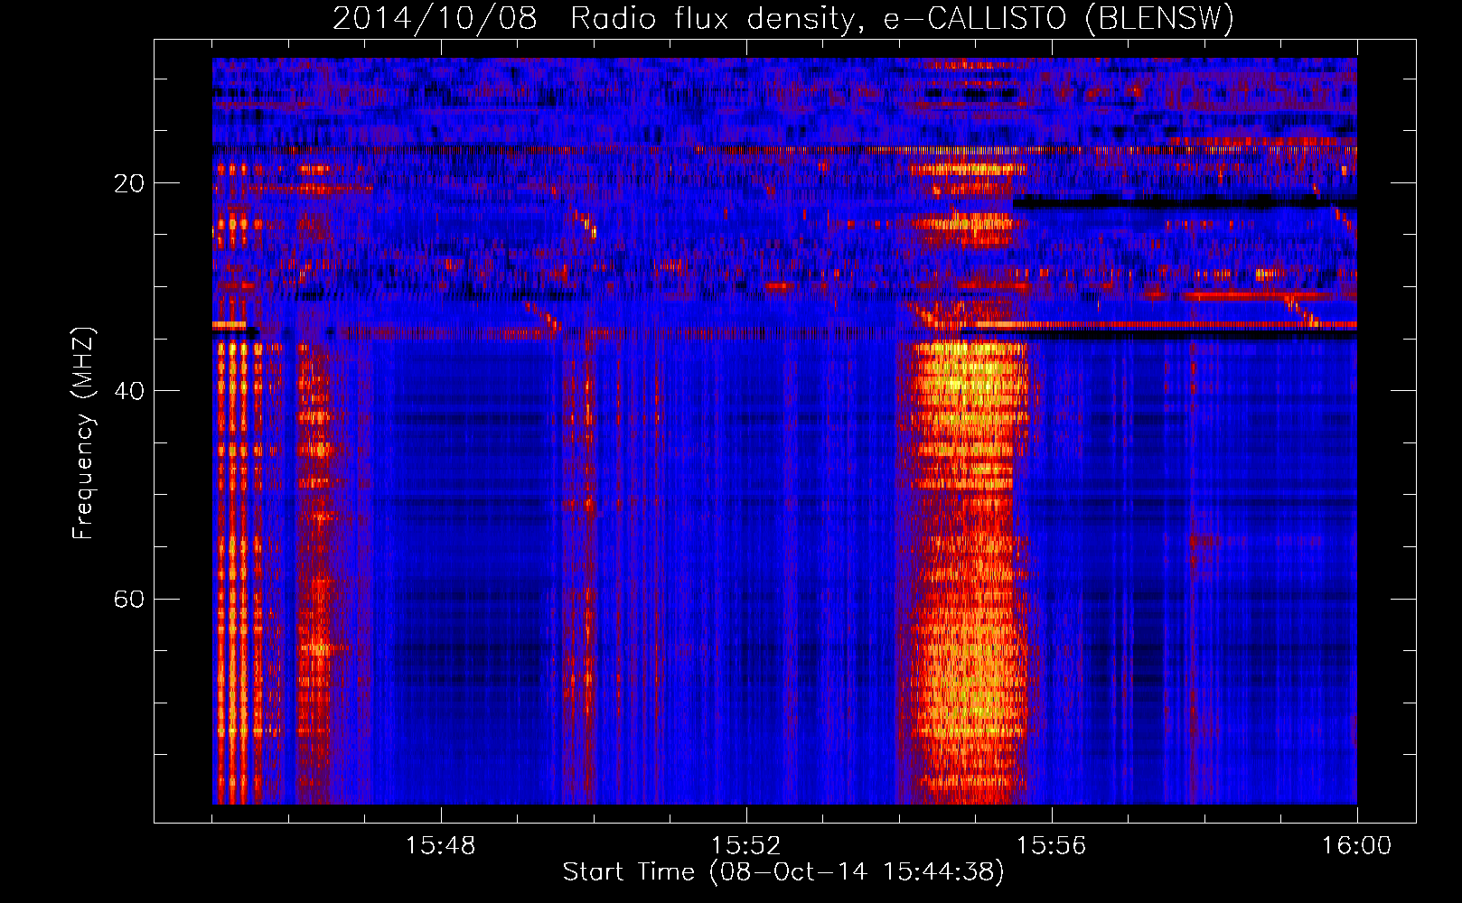Click the '20' frequency tick label
This screenshot has width=1462, height=903.
[x=128, y=183]
